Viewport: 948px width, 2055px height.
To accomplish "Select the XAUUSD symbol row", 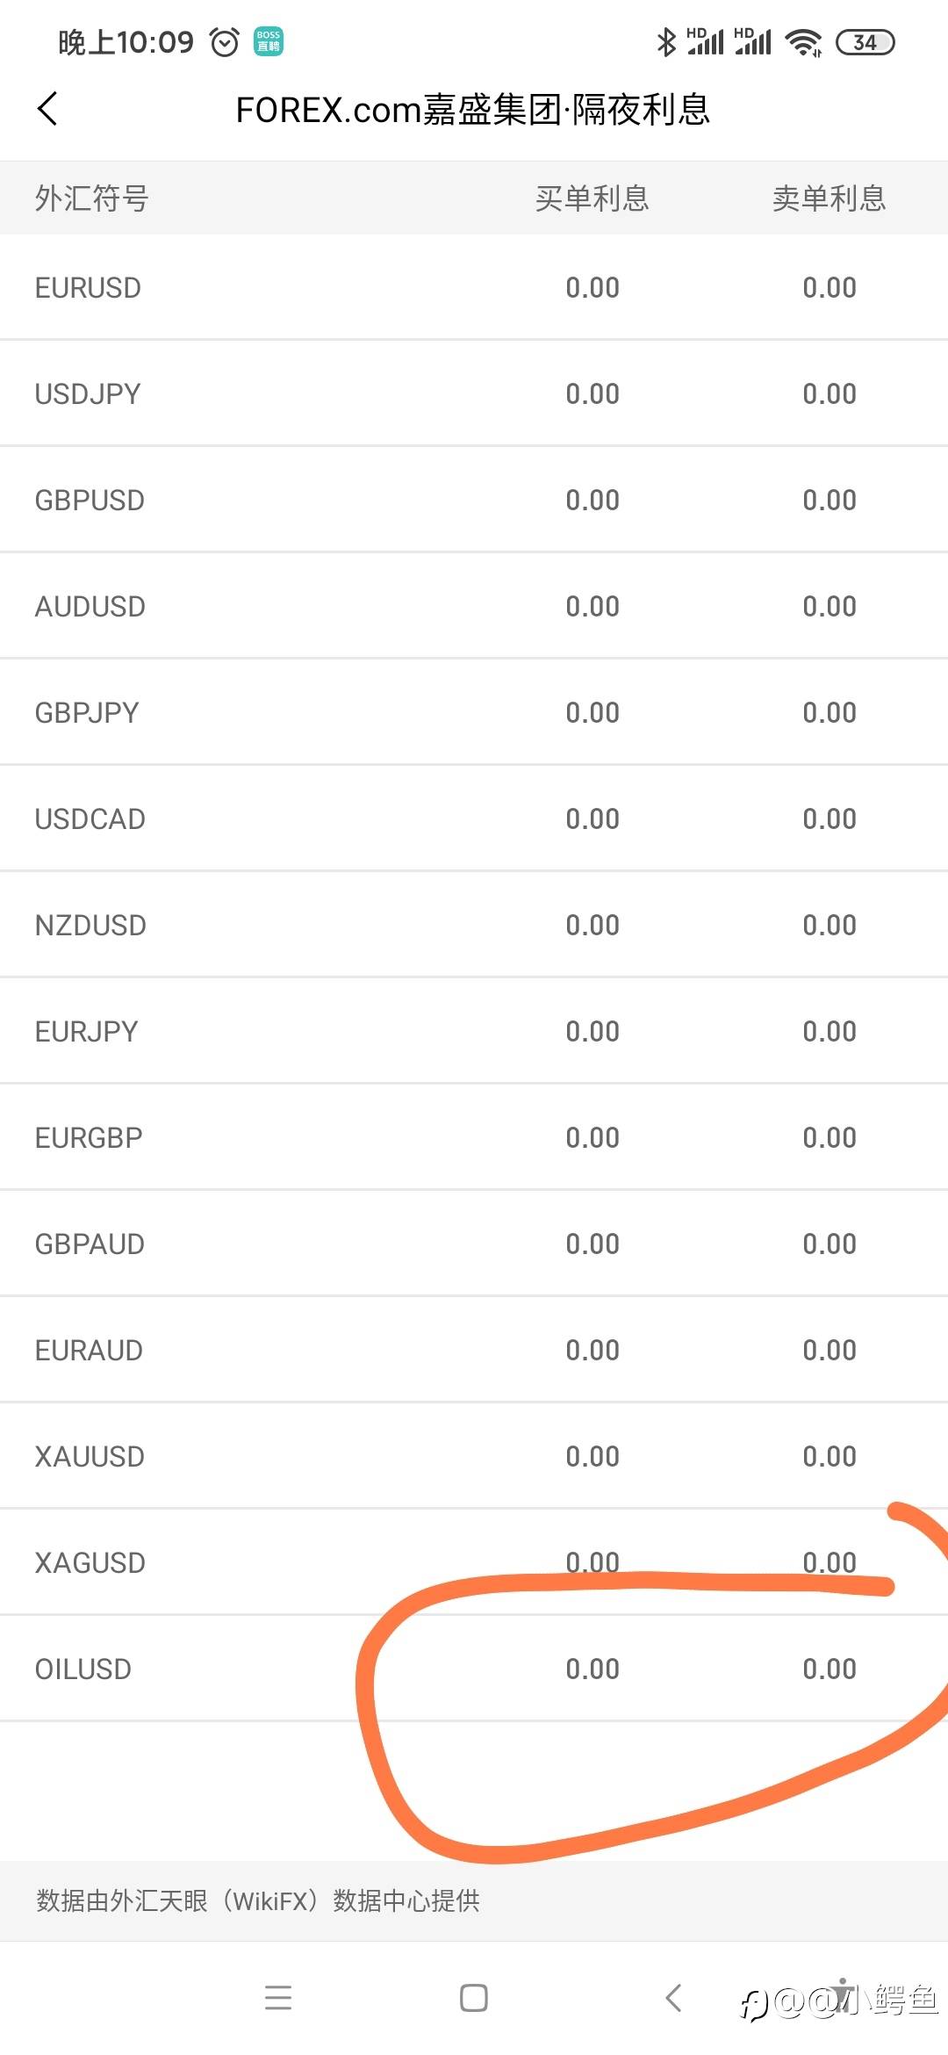I will click(474, 1456).
